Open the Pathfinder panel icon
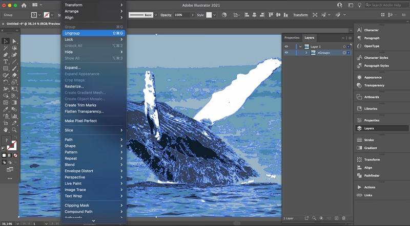 359,175
